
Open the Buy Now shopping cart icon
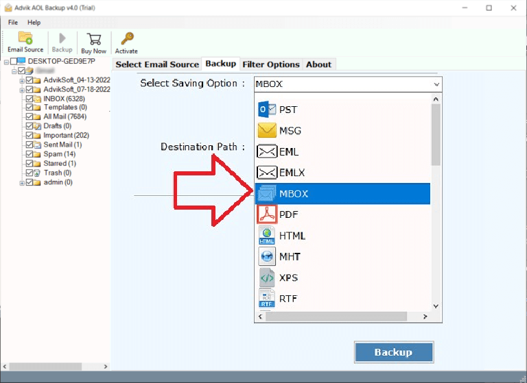[x=94, y=39]
